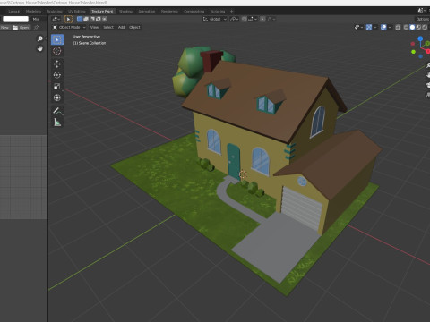
Task: Select the Scale tool
Action: click(57, 87)
